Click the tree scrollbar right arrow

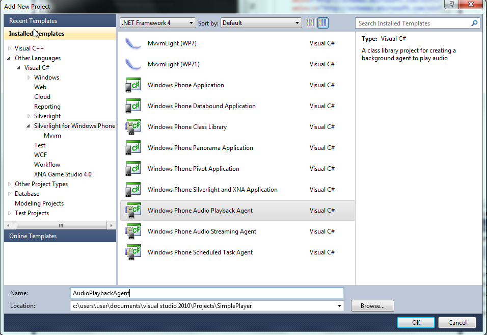111,225
